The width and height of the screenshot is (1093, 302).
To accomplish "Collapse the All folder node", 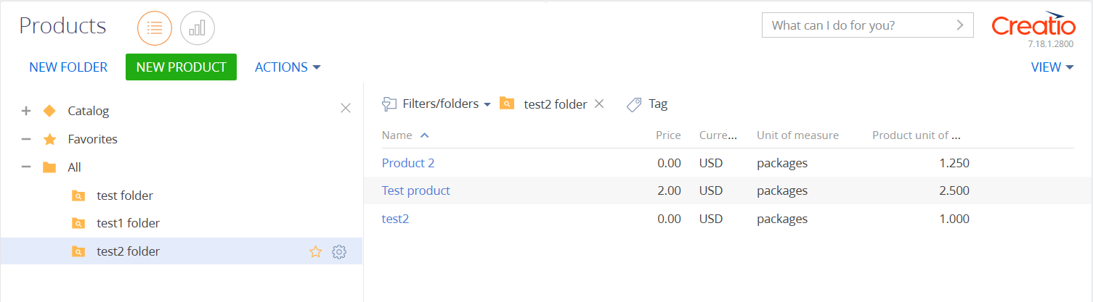I will [x=26, y=167].
